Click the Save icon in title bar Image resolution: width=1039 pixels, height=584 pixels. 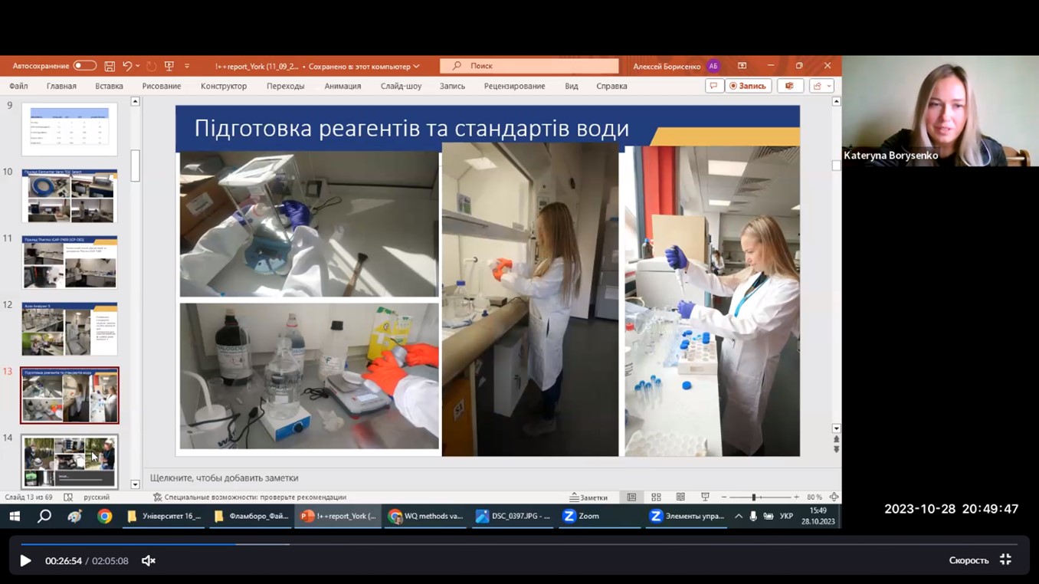point(110,66)
